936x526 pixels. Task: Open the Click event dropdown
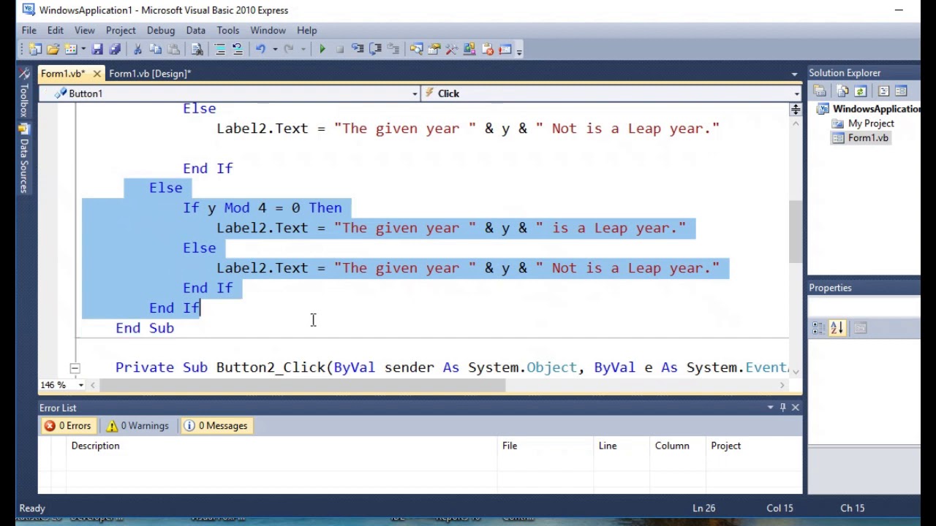(796, 94)
